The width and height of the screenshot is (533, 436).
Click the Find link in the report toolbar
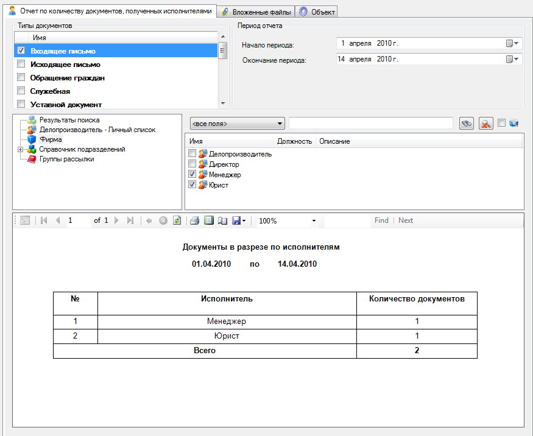(x=381, y=220)
